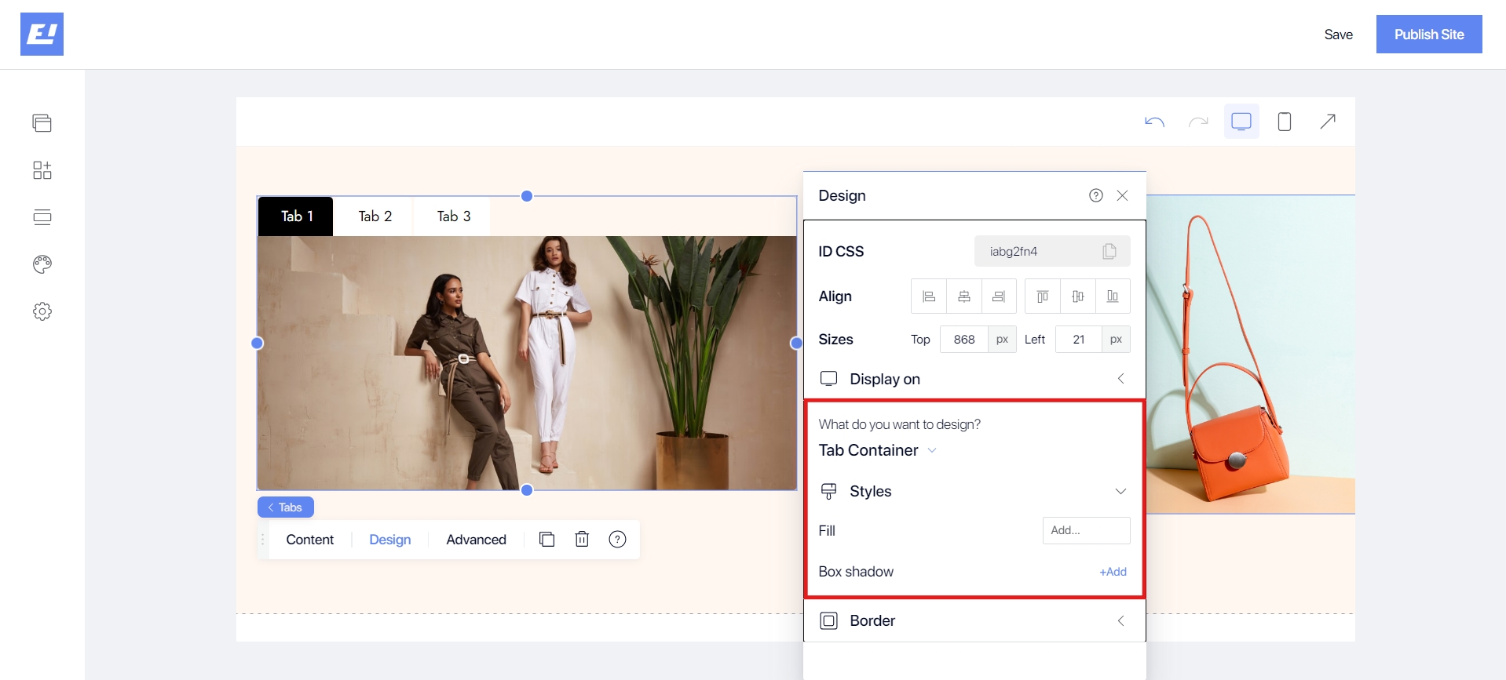Click the redo arrow icon

coord(1198,122)
